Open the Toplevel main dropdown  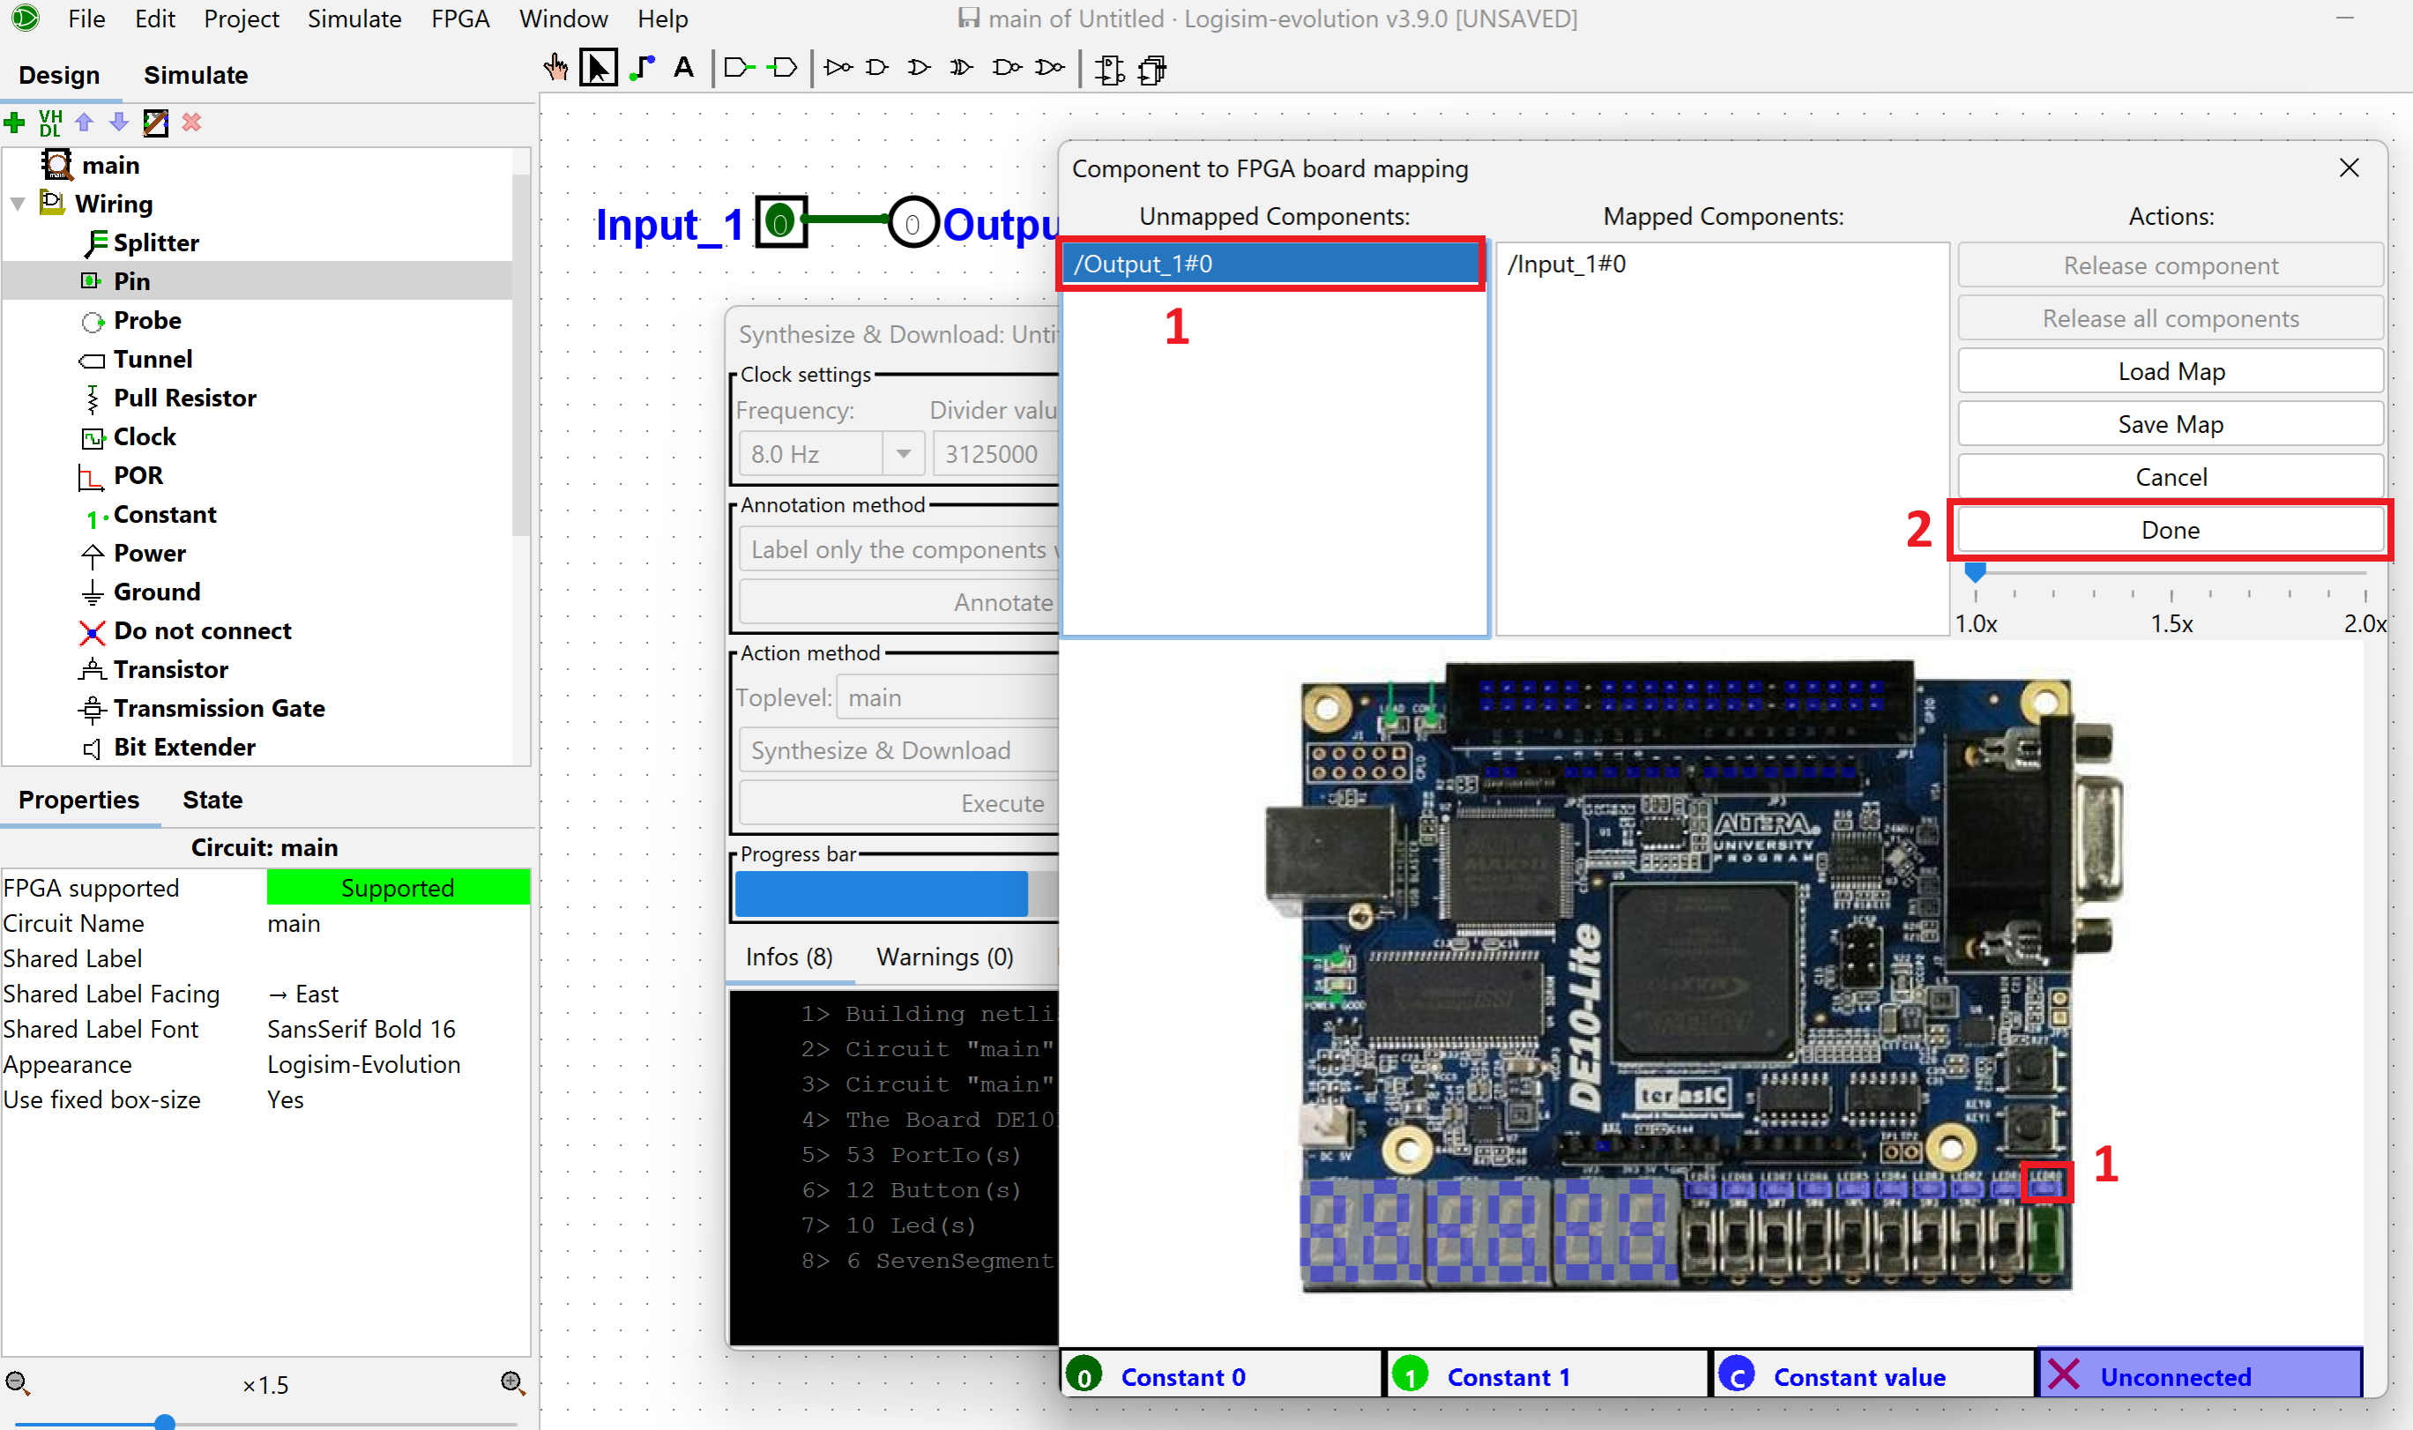tap(947, 697)
